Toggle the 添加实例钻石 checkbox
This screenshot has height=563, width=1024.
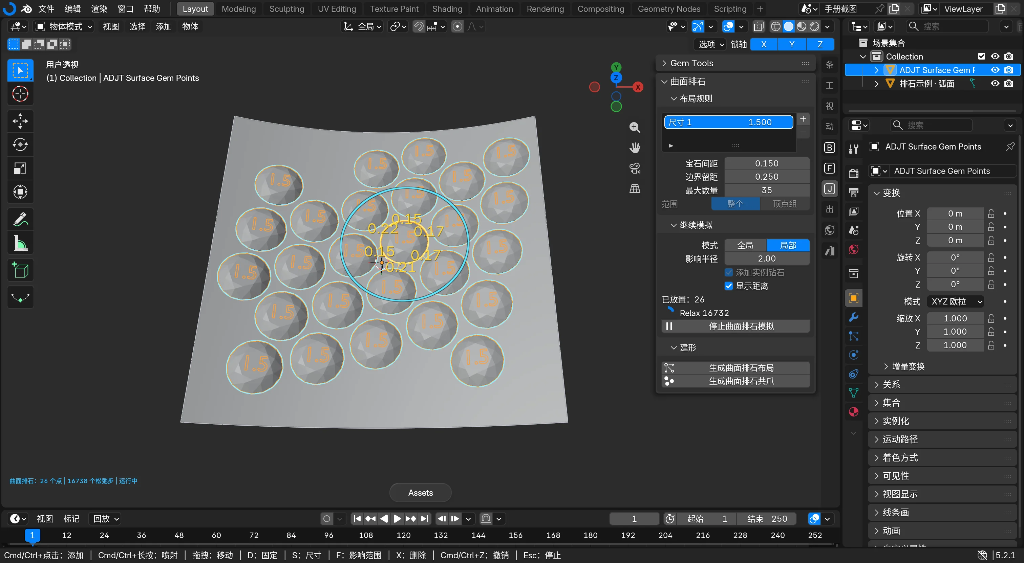[728, 273]
